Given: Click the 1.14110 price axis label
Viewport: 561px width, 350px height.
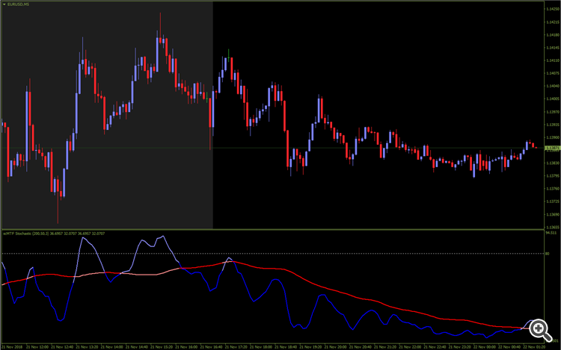Looking at the screenshot, I should pos(553,60).
